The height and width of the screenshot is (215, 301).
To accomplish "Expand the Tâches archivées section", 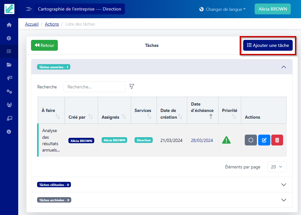I will coord(283,200).
